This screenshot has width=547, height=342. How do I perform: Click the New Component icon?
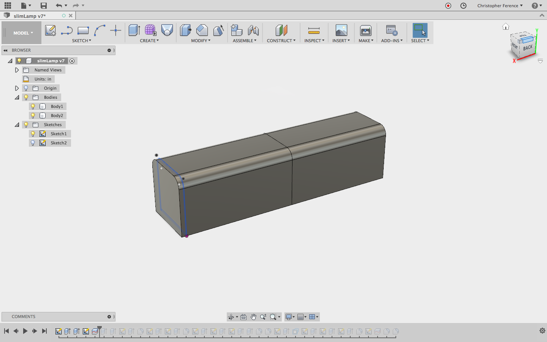click(x=237, y=30)
